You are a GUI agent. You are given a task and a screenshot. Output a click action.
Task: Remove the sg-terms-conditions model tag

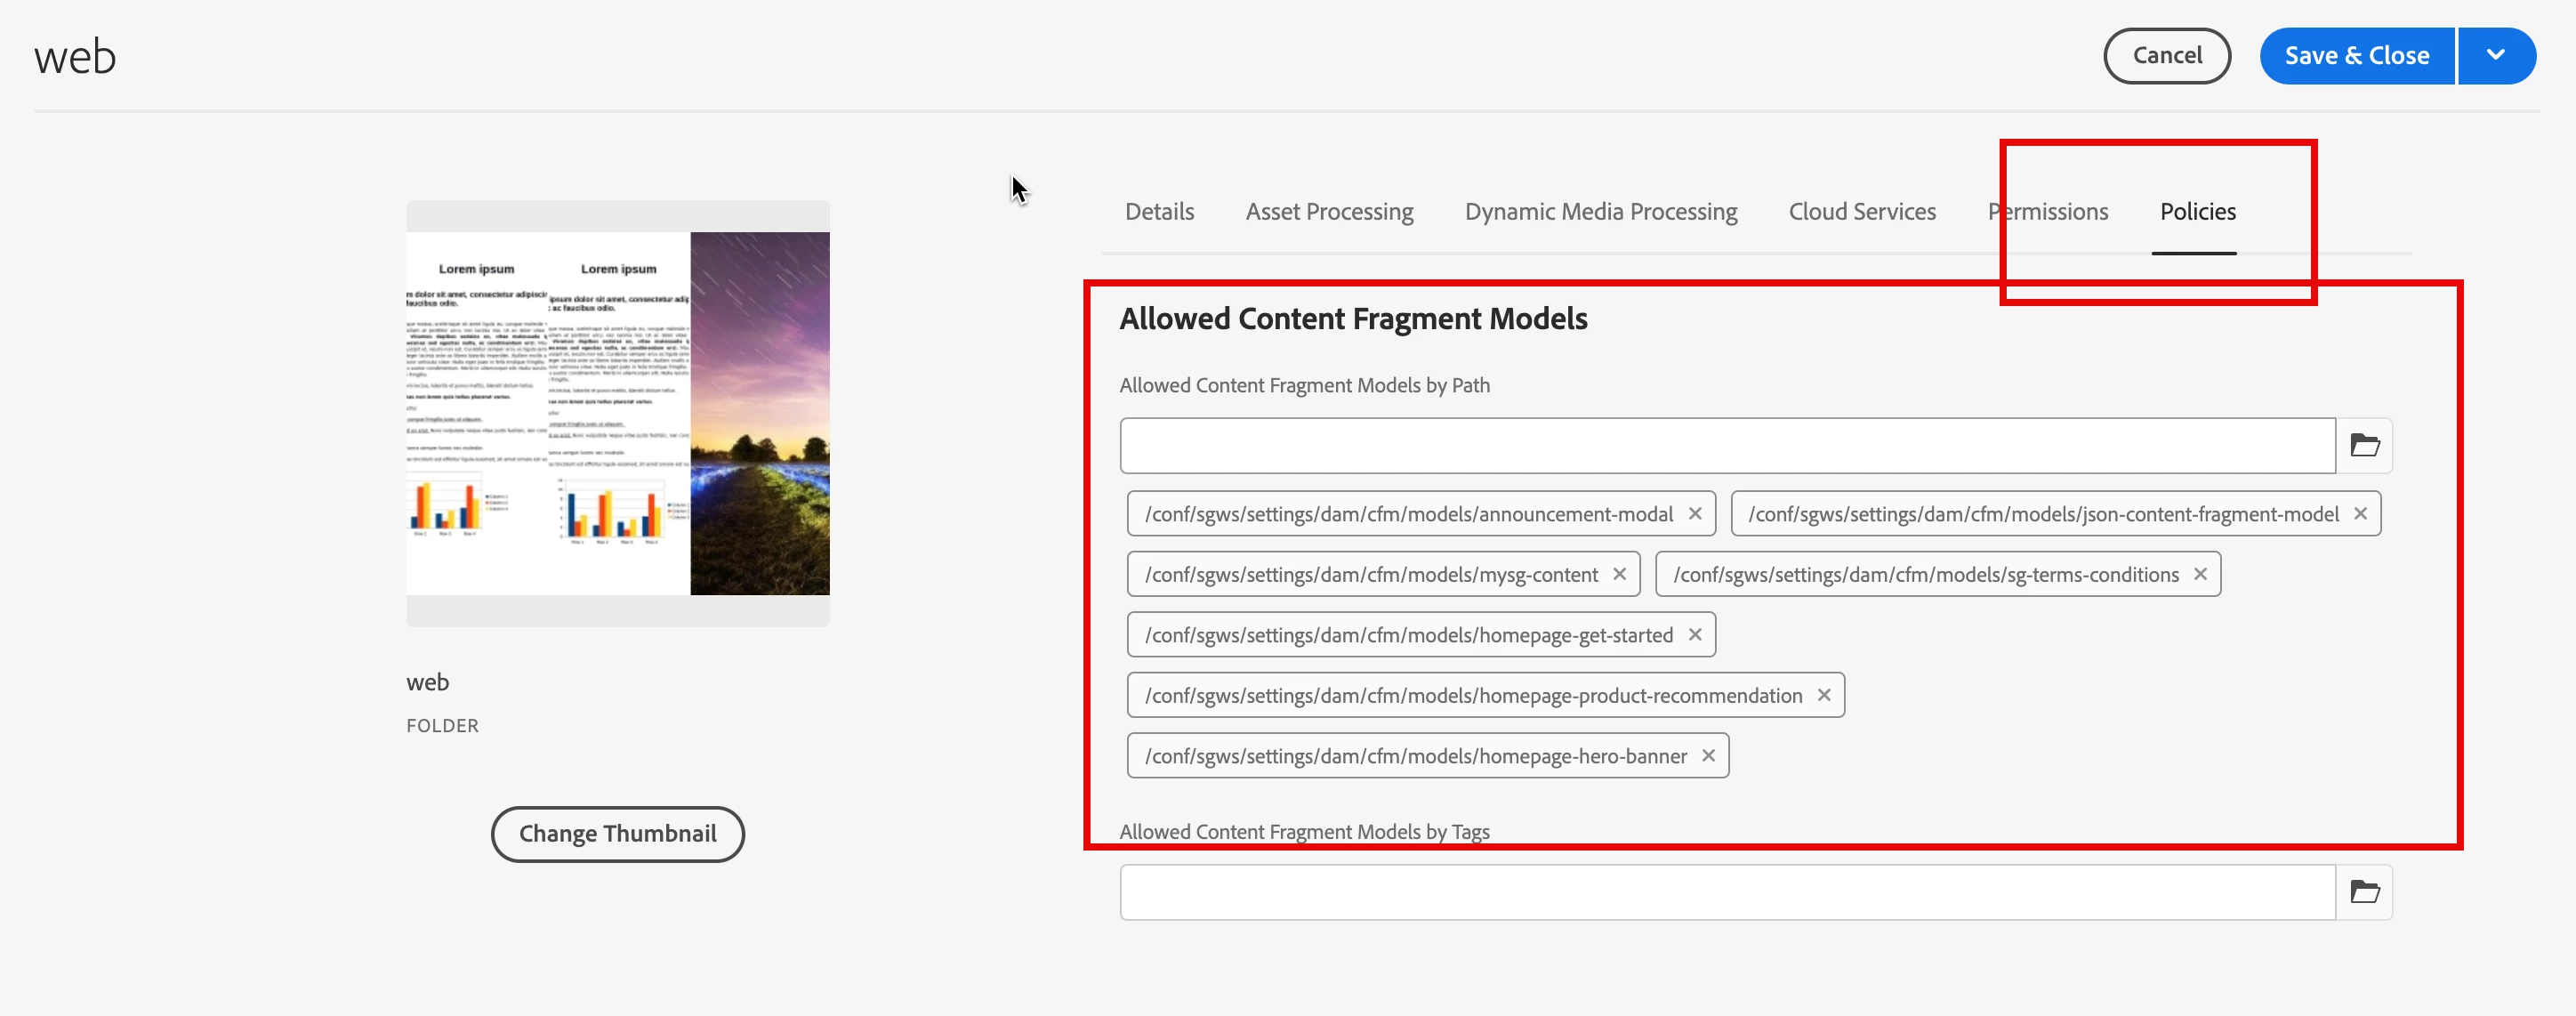click(x=2200, y=574)
